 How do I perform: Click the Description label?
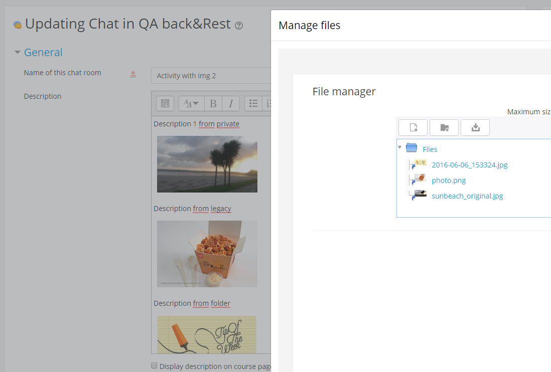(x=43, y=96)
